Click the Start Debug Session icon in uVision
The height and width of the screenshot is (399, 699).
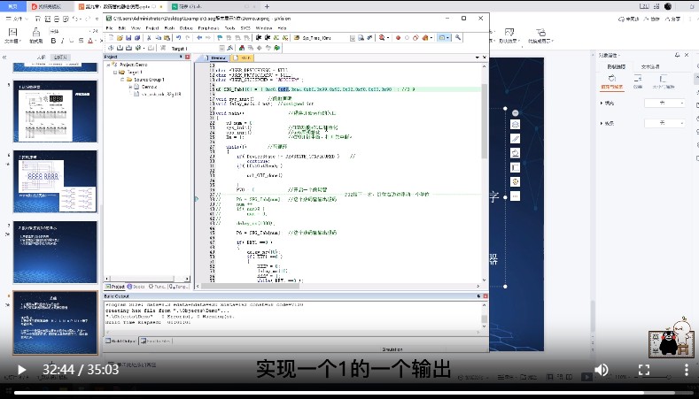pyautogui.click(x=382, y=38)
